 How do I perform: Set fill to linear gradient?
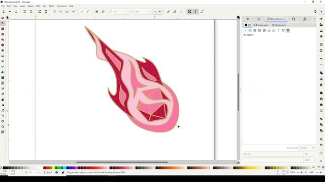(x=255, y=30)
